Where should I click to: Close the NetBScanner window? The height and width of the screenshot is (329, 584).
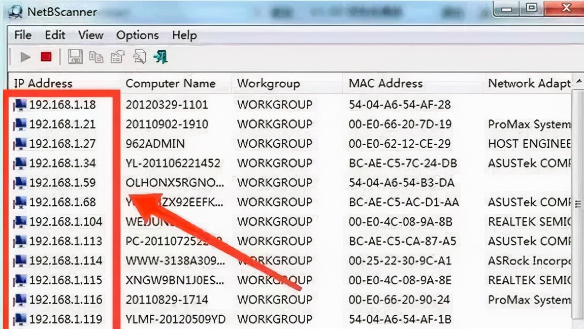coord(566,8)
